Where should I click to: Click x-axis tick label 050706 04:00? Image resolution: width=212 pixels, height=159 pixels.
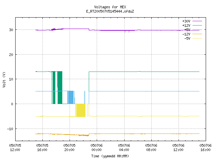124,148
